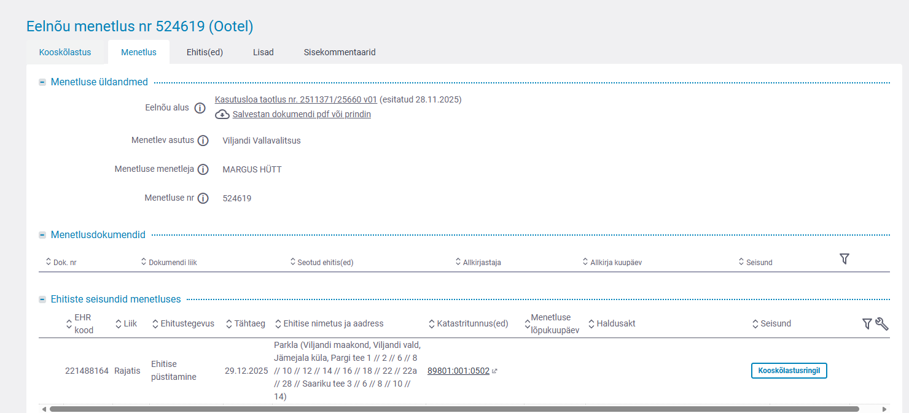Screen dimensions: 909x413
Task: Sort table by Dok. nr column
Action: pos(61,262)
